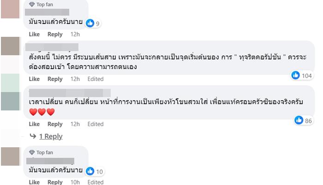Click Edited on the comment with 104 reactions
Screen dimensions: 323x185
96,79
